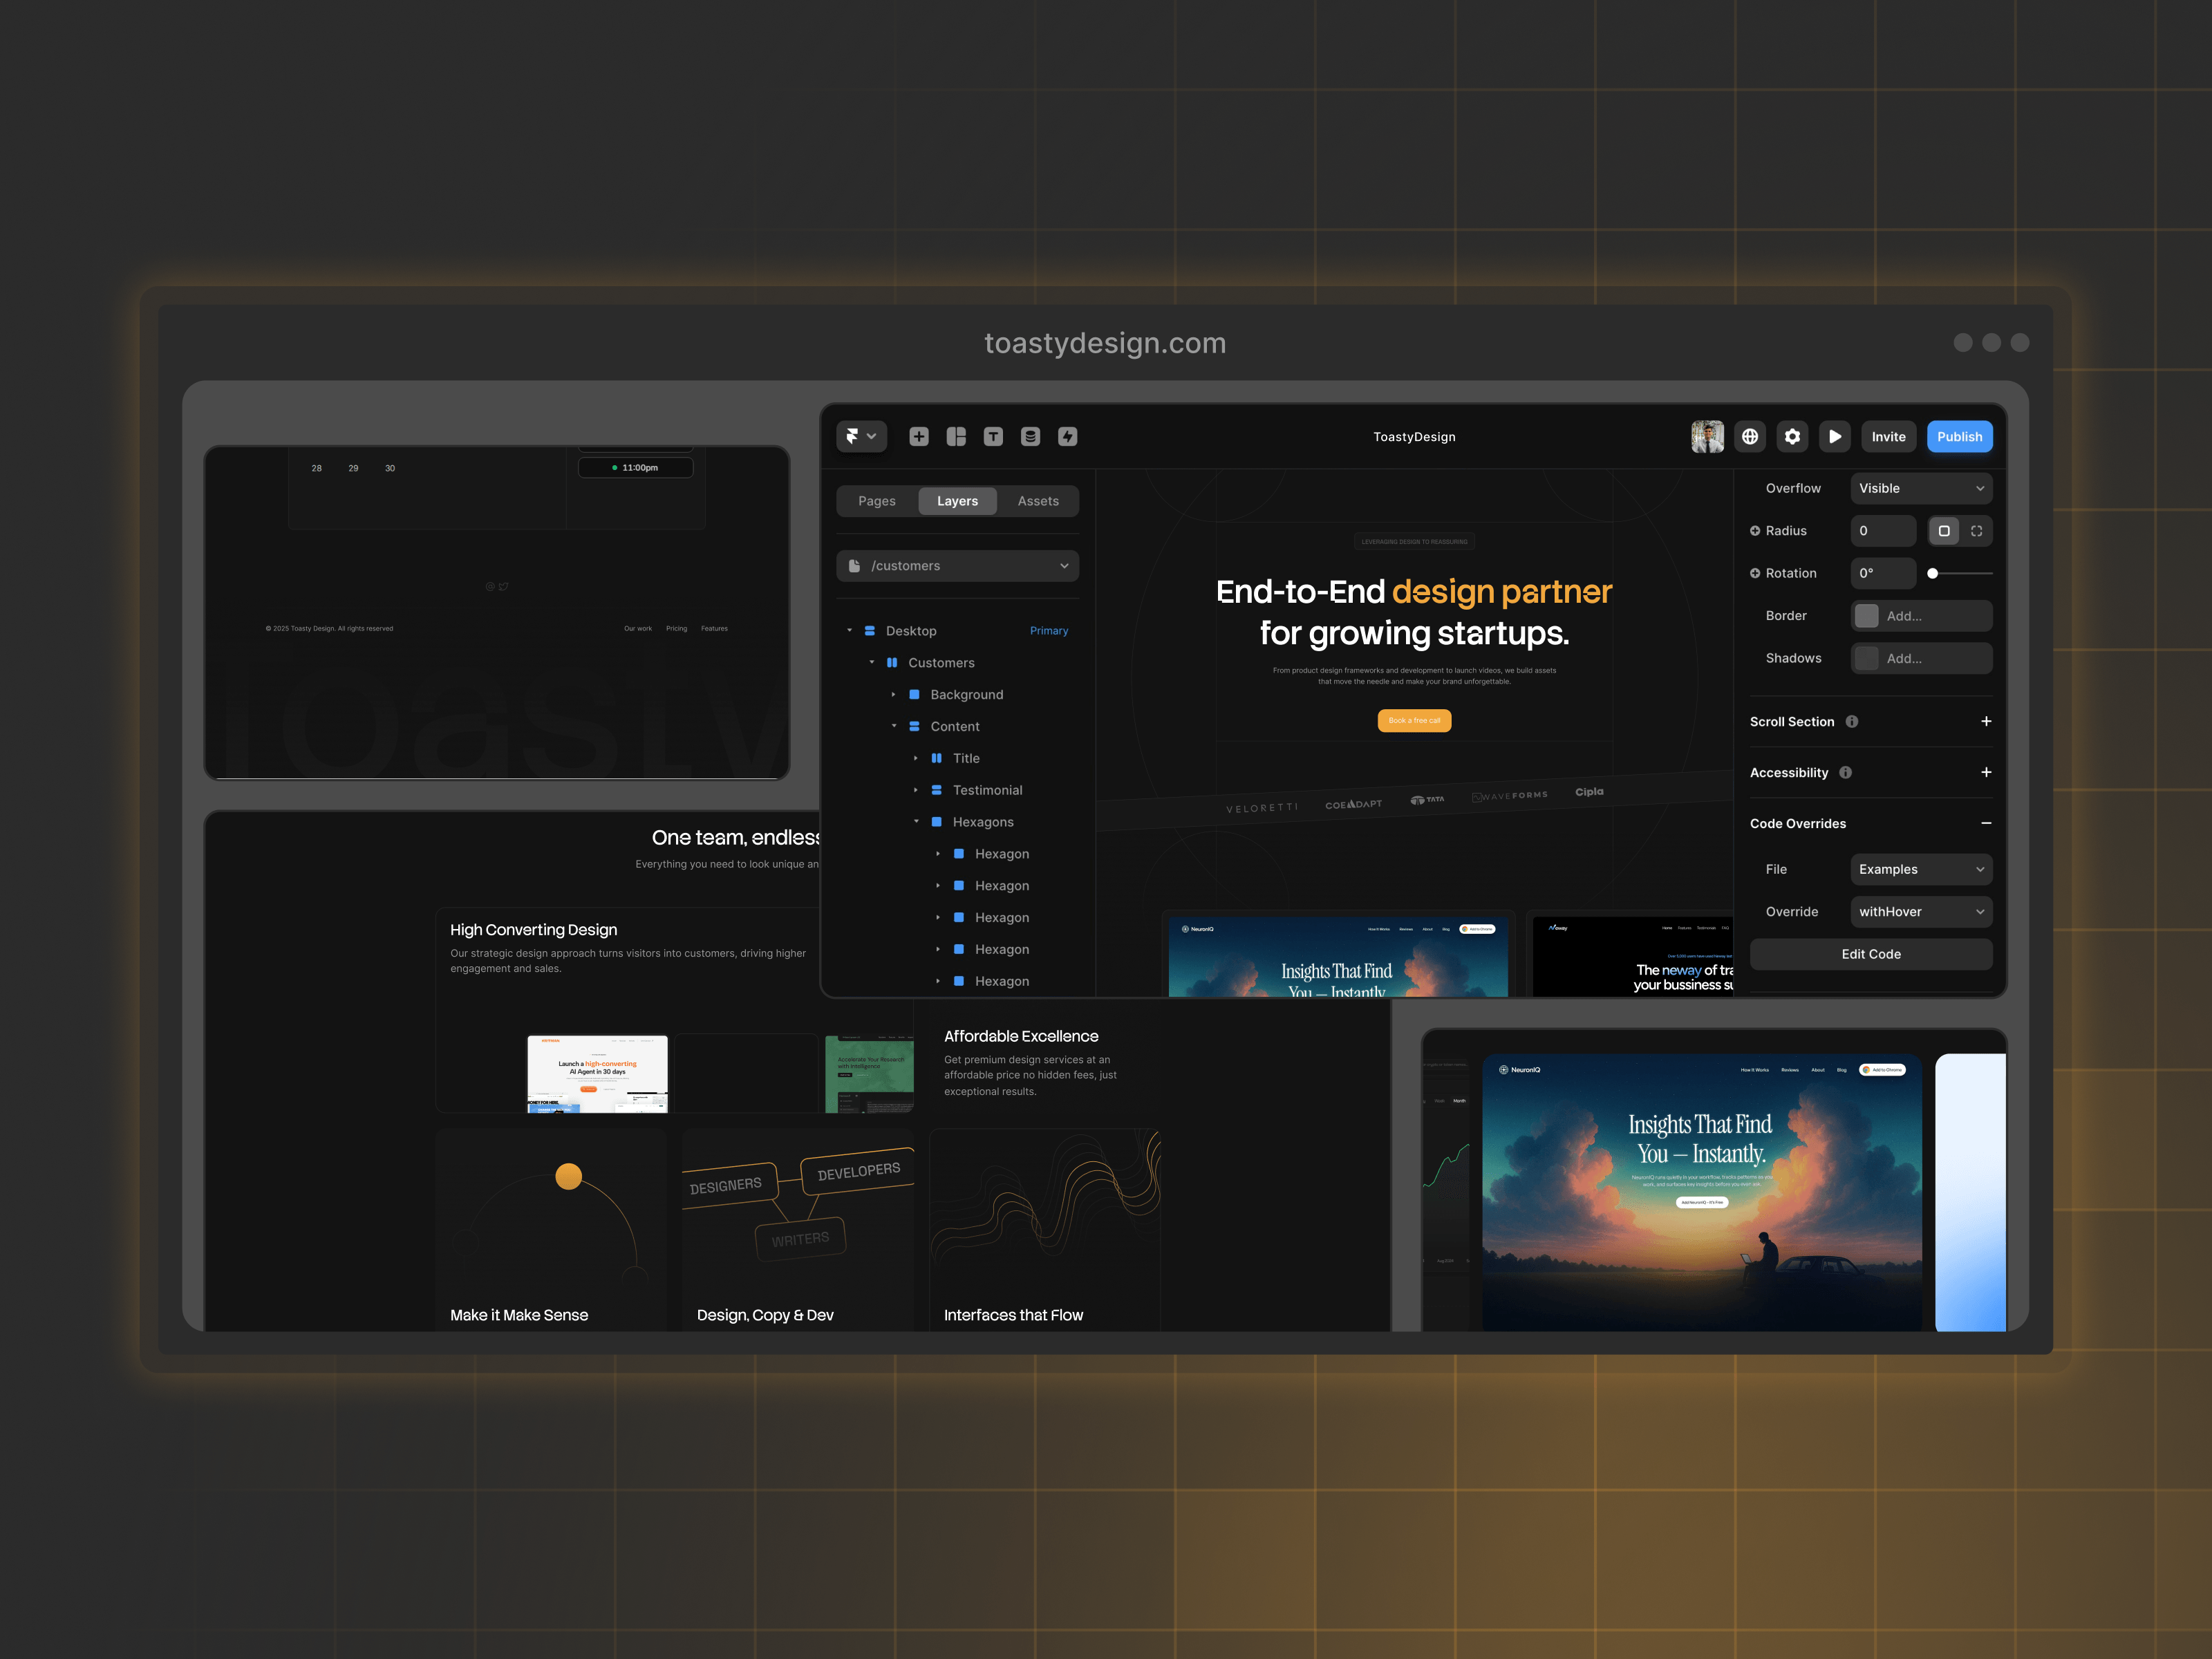Select the Customers layer row

(957, 663)
